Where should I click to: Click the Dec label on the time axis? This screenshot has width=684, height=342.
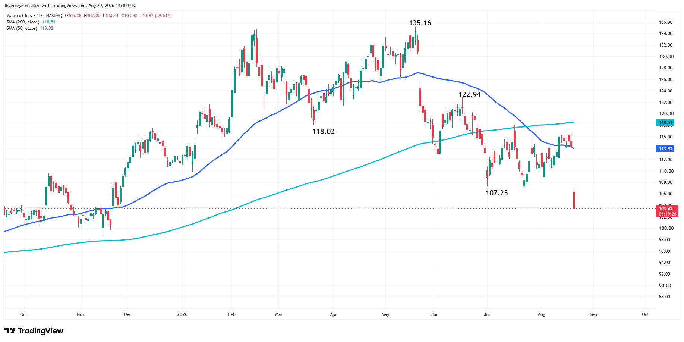[x=127, y=314]
